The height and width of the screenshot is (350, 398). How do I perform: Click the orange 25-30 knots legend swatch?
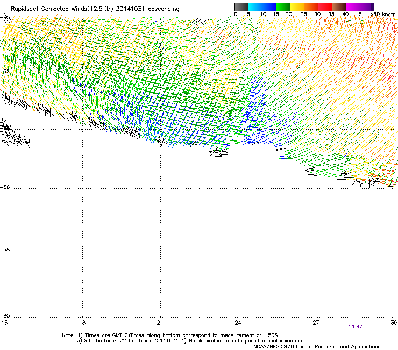[311, 6]
